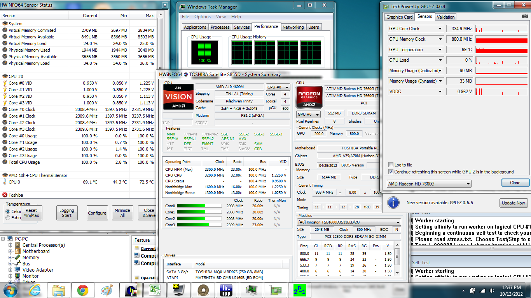Image resolution: width=531 pixels, height=298 pixels.
Task: Click the GPU-Z Close button
Action: coord(515,183)
